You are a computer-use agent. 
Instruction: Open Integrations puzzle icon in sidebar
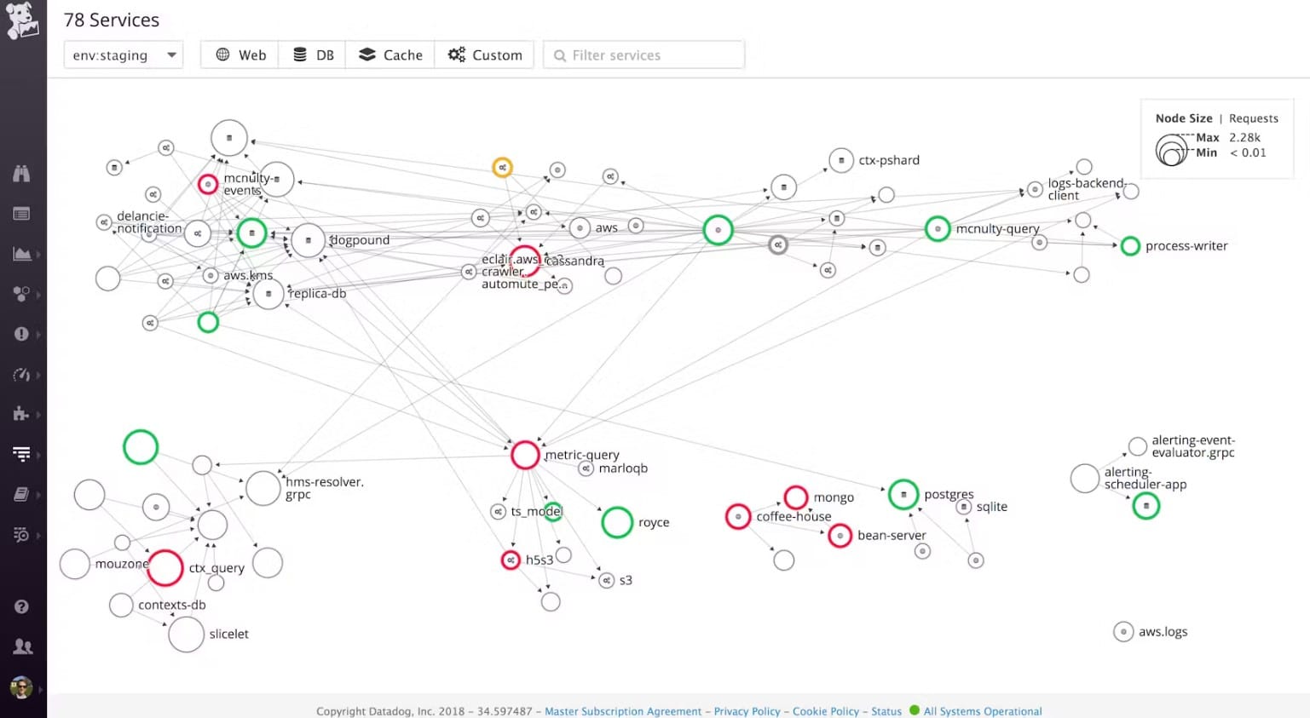[21, 414]
